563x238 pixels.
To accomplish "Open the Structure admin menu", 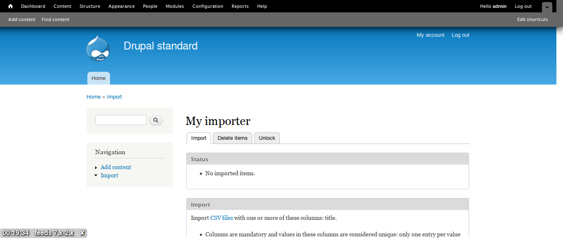I will [x=90, y=6].
